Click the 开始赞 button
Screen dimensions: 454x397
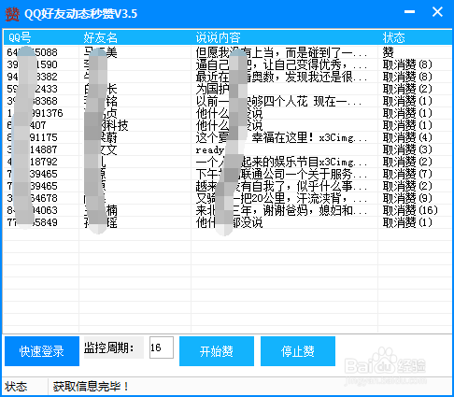pyautogui.click(x=217, y=351)
